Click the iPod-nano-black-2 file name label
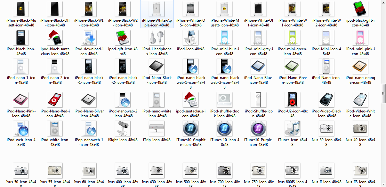This screenshot has height=187, width=386. (x=123, y=80)
